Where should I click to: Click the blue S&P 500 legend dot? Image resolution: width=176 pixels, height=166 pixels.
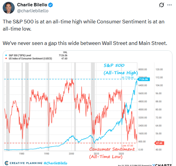[x=6, y=55]
